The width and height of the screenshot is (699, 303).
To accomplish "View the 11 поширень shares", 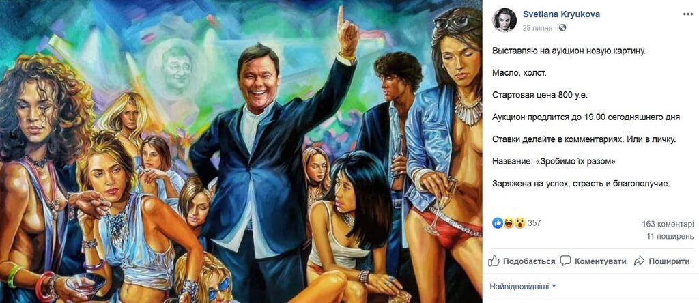I will (x=670, y=236).
